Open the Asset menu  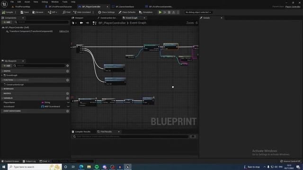[x=27, y=2]
